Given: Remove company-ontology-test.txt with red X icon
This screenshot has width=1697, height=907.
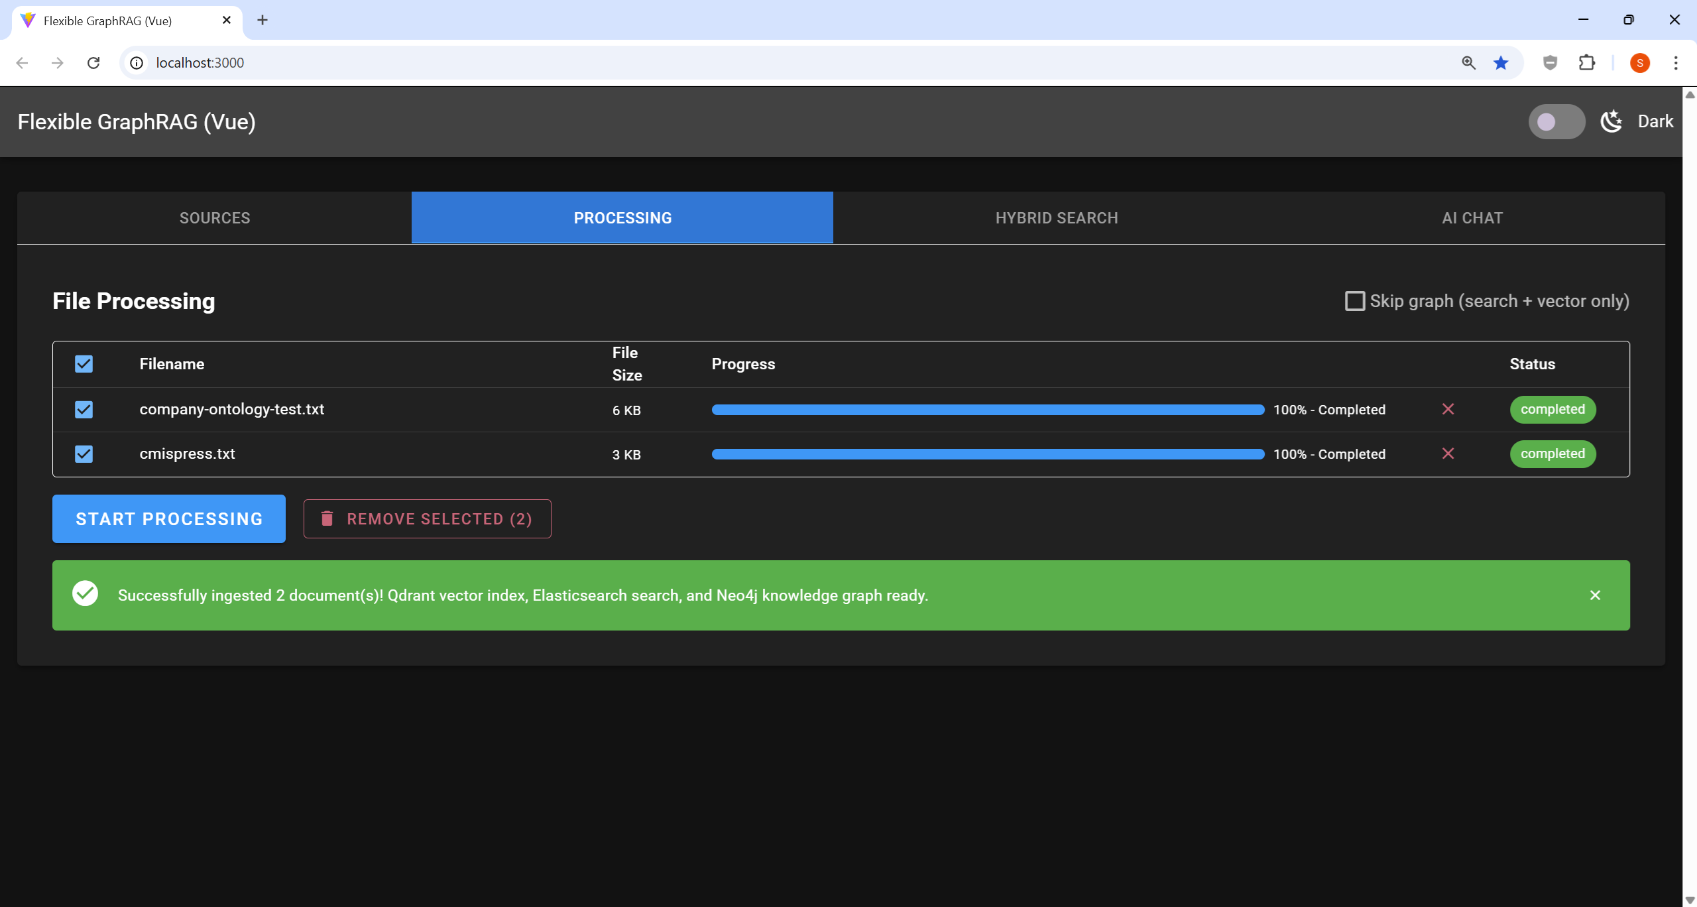Looking at the screenshot, I should coord(1448,409).
